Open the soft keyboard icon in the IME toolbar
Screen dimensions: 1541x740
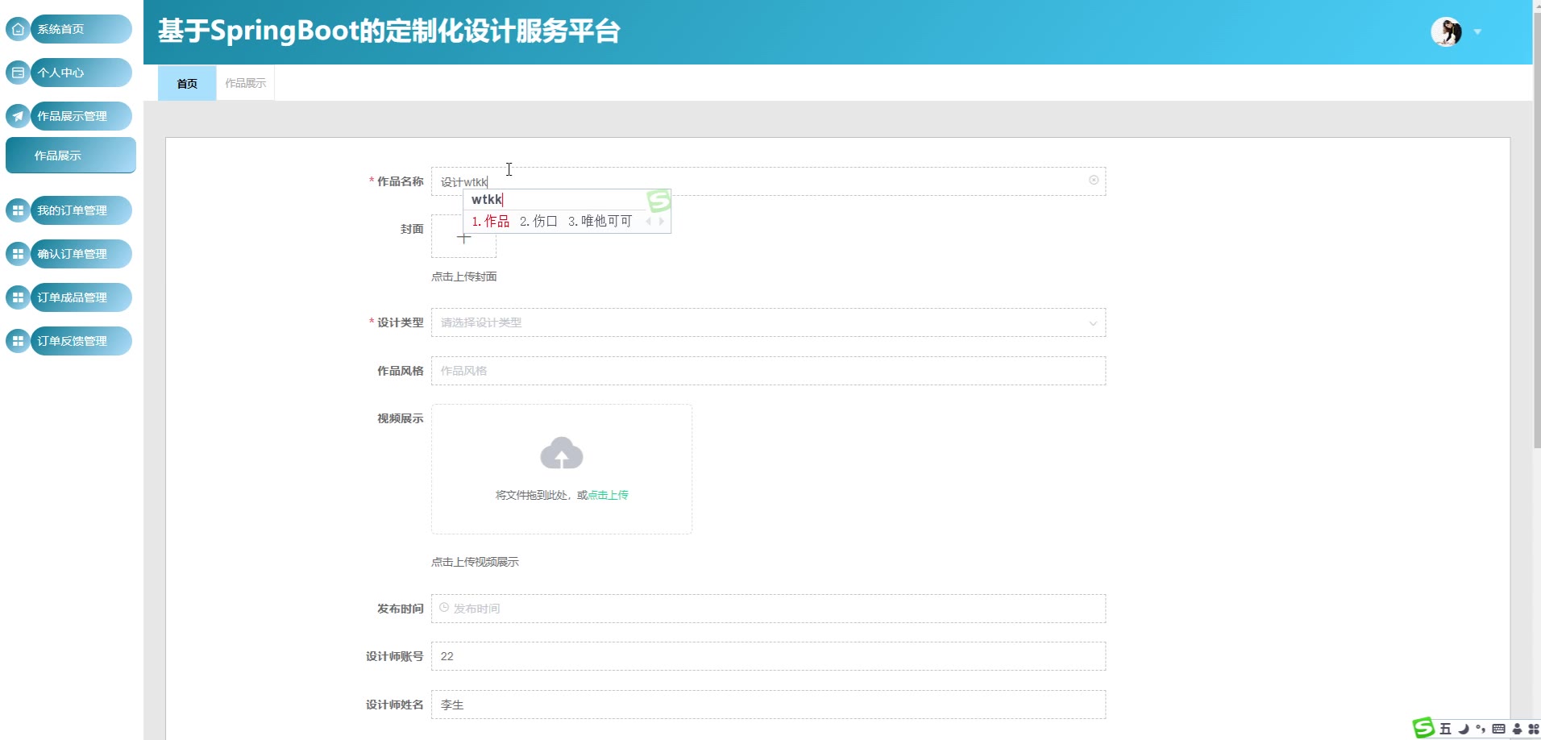coord(1498,729)
